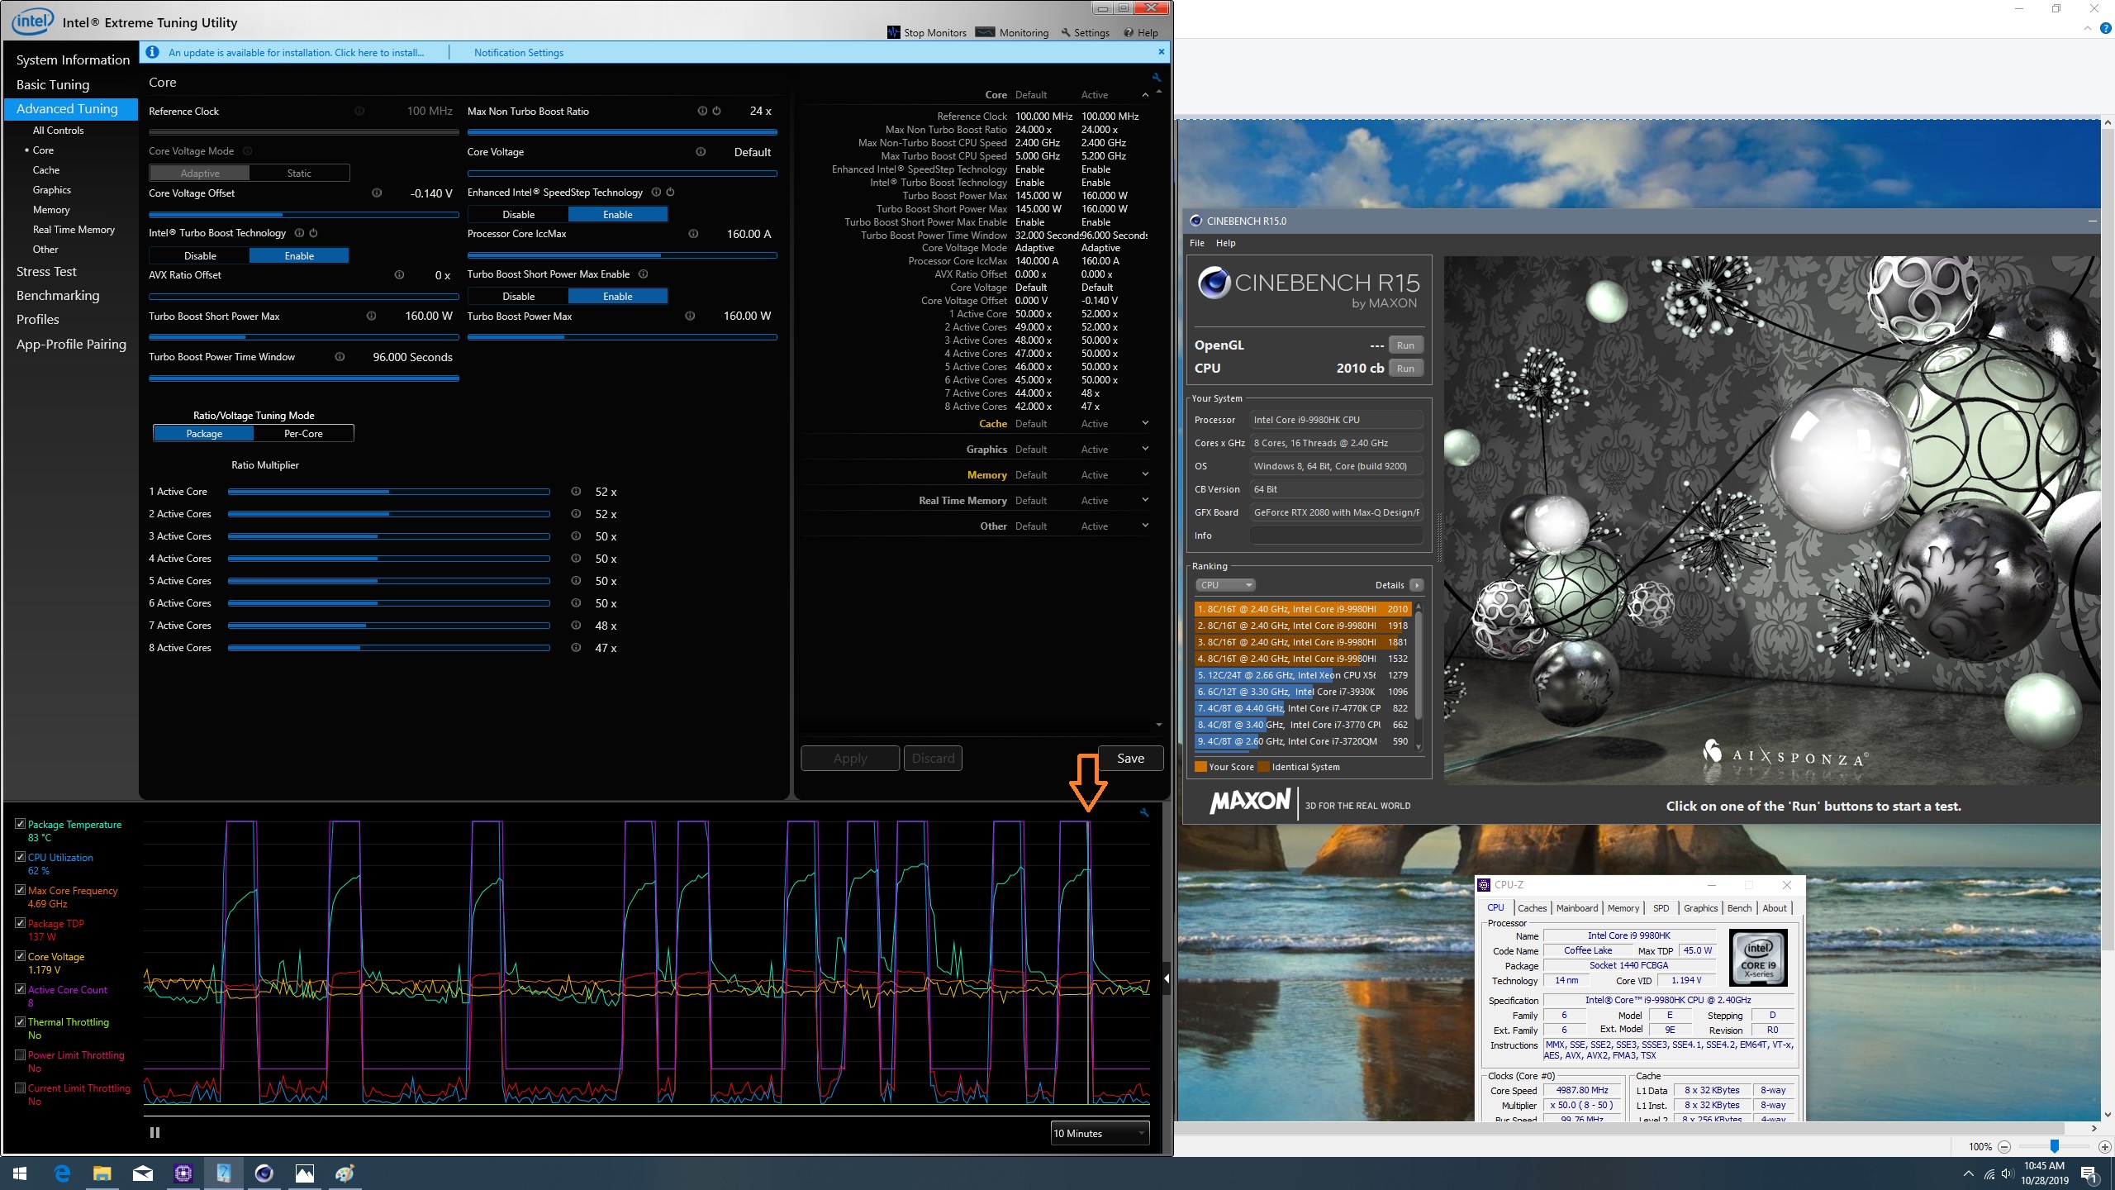2115x1190 pixels.
Task: Open Photos app in taskbar
Action: click(304, 1173)
